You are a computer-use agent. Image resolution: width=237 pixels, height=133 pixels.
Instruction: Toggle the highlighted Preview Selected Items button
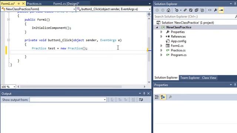point(221,10)
